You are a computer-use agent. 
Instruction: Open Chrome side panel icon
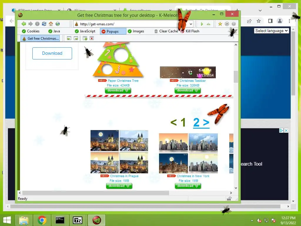point(270,21)
